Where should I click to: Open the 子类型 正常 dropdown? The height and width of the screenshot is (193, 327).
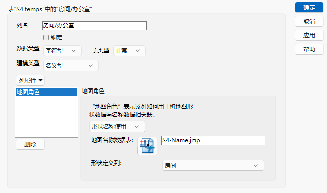130,50
